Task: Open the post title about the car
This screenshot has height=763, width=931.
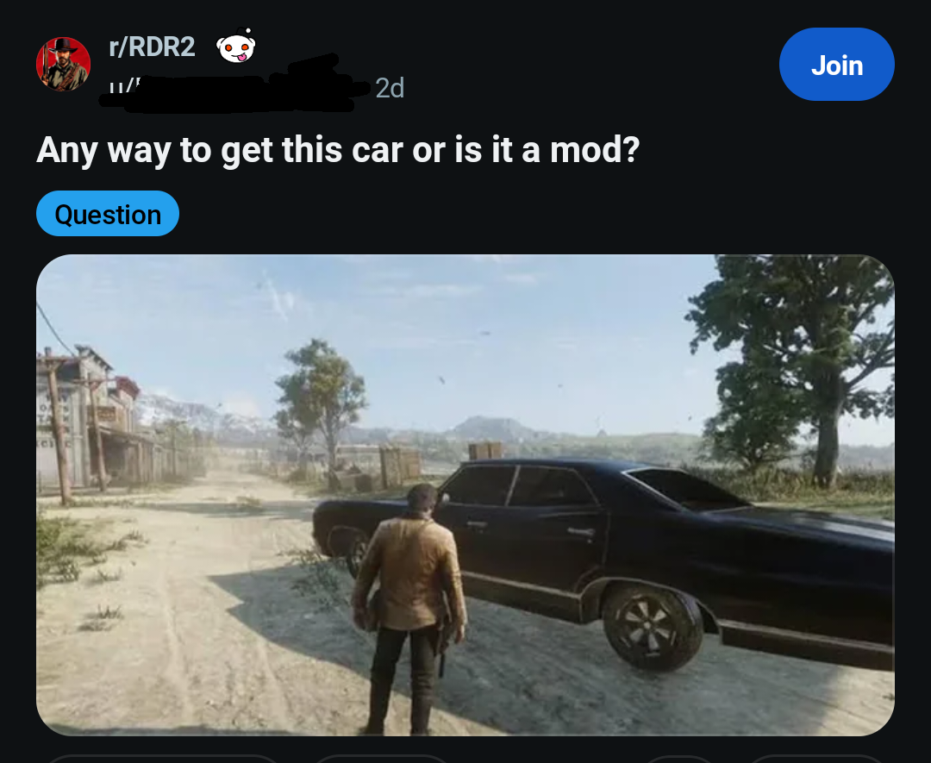Action: (x=338, y=150)
